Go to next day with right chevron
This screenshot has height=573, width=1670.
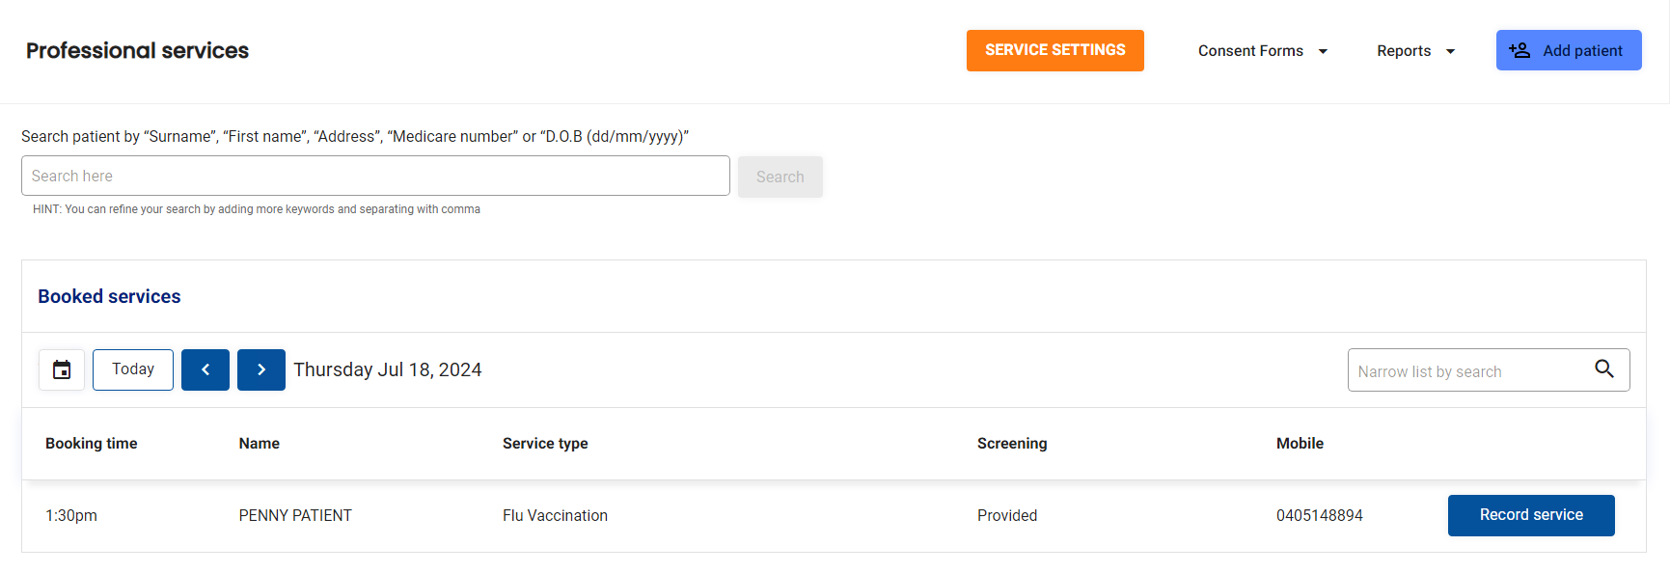click(x=261, y=369)
